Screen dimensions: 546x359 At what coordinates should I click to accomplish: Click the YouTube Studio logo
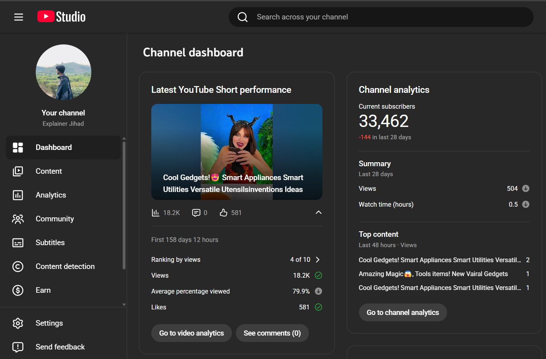click(62, 17)
